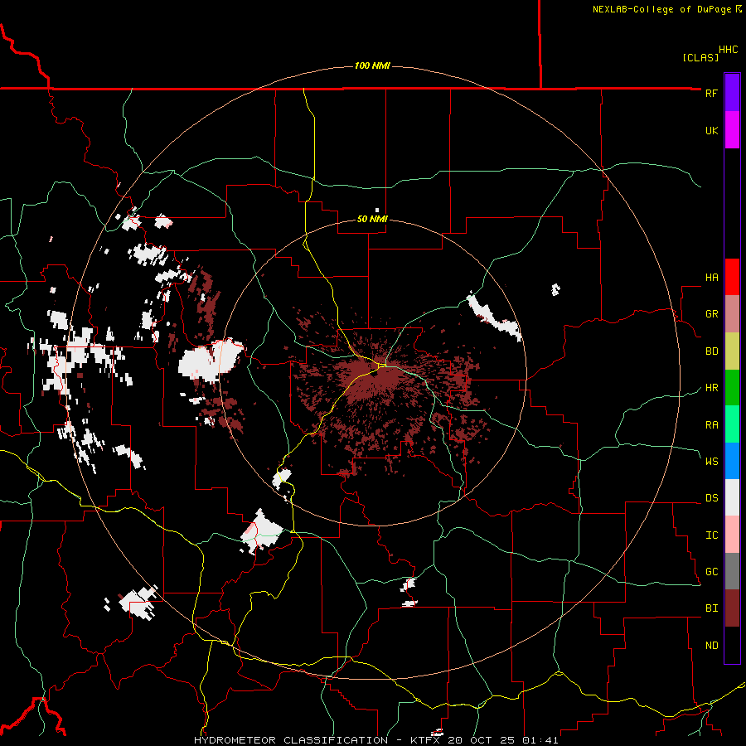Click the '[CLAS]' units label
The image size is (746, 746).
pos(700,57)
